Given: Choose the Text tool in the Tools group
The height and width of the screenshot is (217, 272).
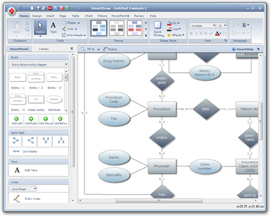Looking at the screenshot, I should coord(53,27).
